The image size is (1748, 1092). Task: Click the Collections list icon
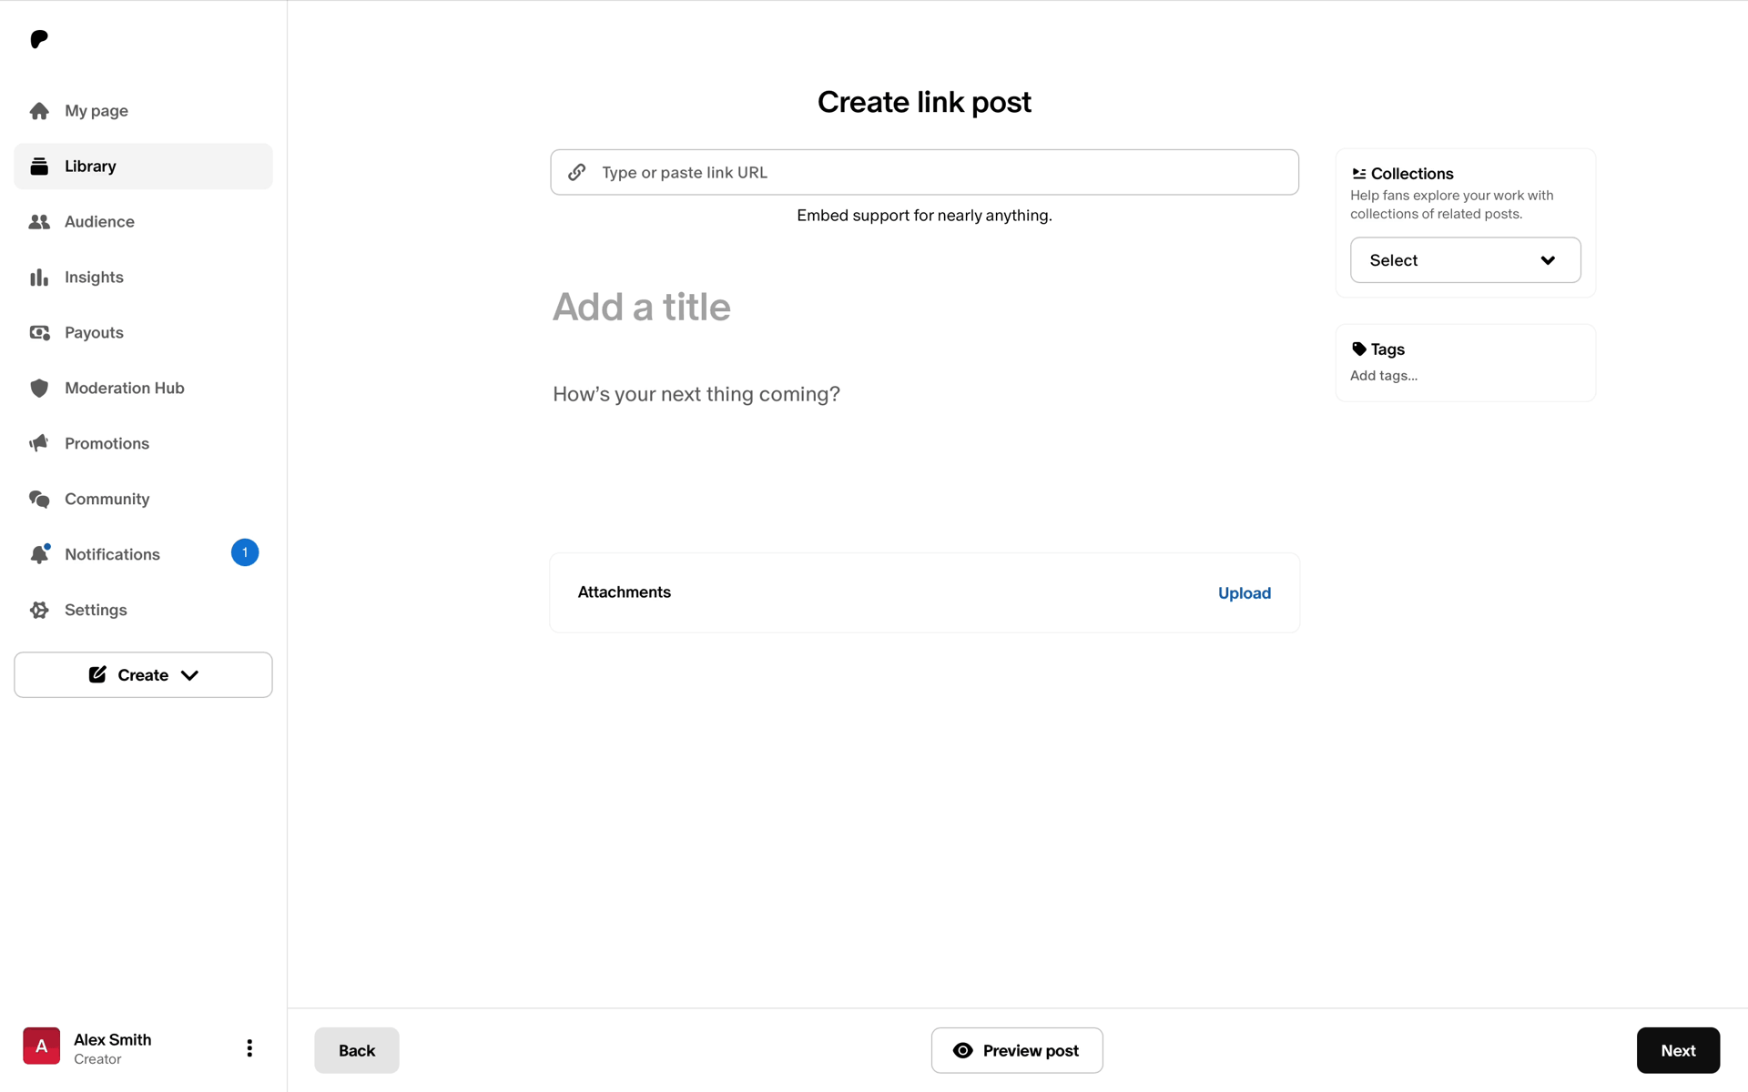tap(1359, 174)
